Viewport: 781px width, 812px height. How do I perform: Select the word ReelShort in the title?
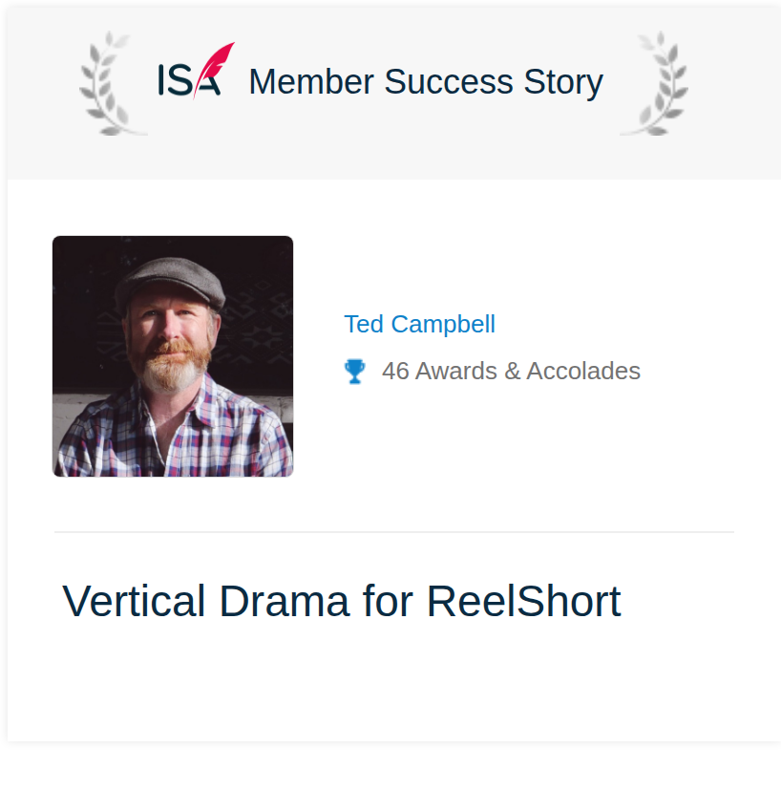click(x=524, y=601)
